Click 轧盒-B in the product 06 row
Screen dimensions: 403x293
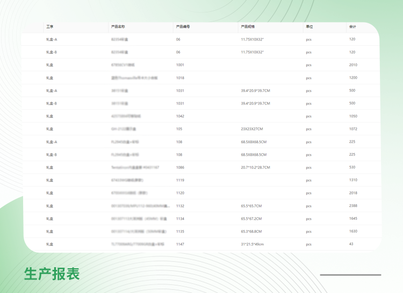tap(52, 52)
